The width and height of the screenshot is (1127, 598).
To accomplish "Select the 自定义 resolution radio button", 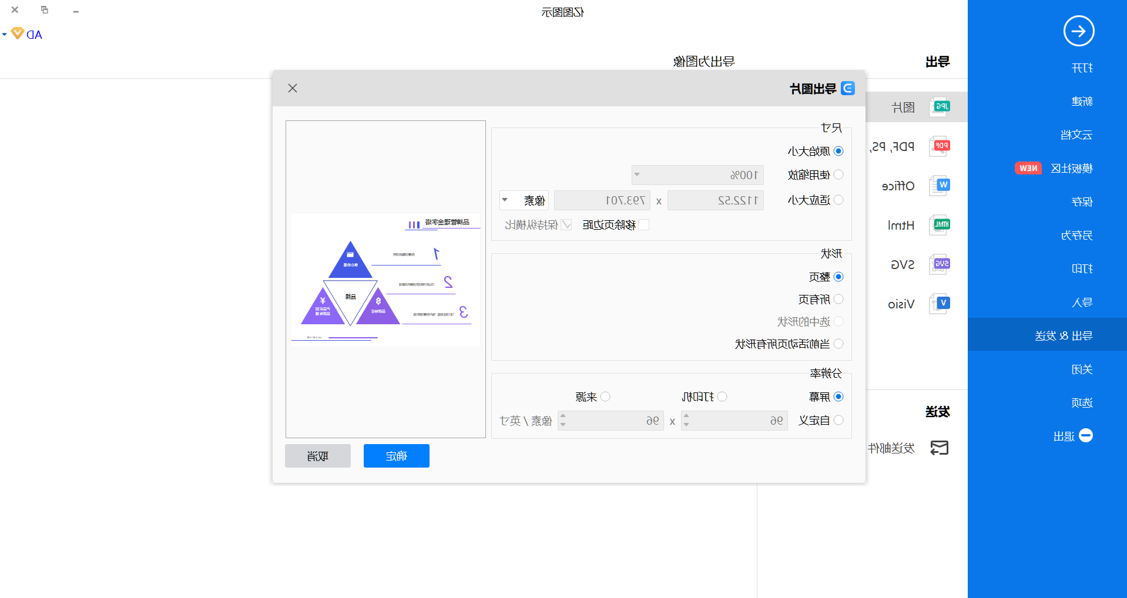I will click(x=838, y=420).
